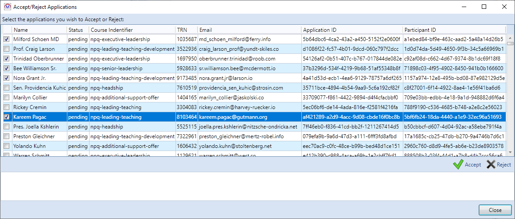515x219 pixels.
Task: Uncheck the Milford Schoen MD checkbox
Action: [x=6, y=39]
